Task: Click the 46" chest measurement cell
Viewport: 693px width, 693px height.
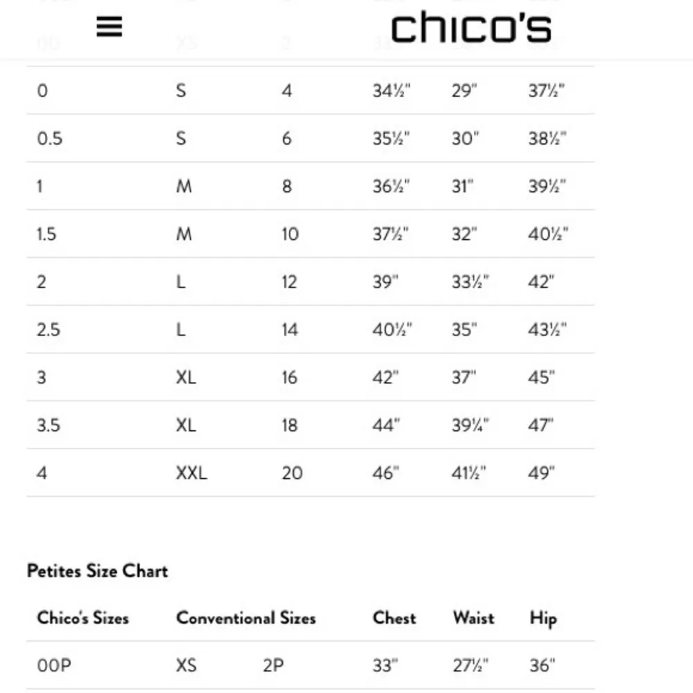Action: pos(386,473)
